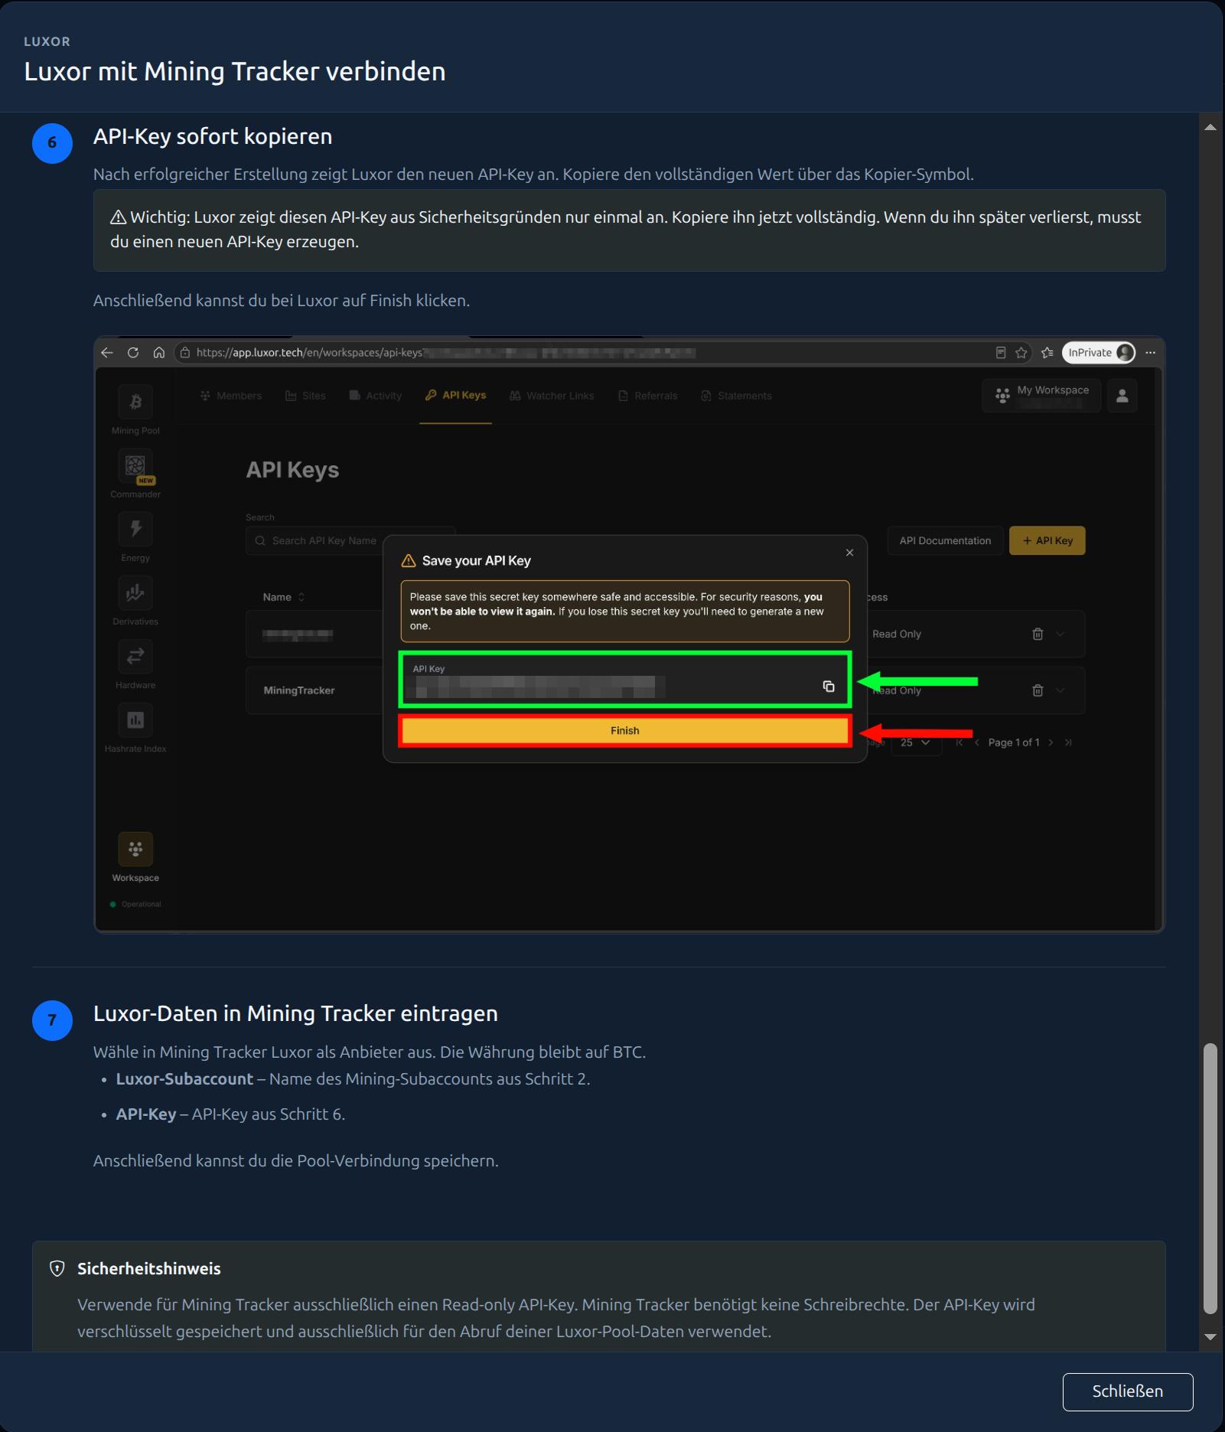Click the yellow Finish button
Screen dimensions: 1225x1432
625,731
